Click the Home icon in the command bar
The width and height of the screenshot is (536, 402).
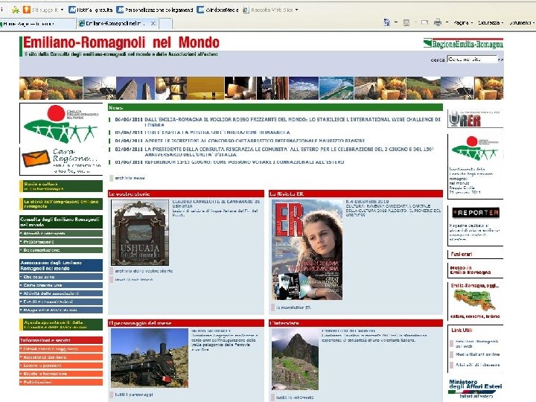387,22
